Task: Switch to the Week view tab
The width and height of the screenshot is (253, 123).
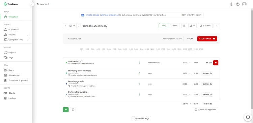Action: point(174,26)
